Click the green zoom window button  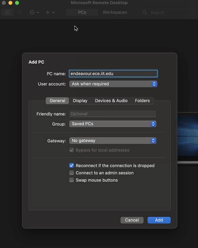click(x=17, y=3)
